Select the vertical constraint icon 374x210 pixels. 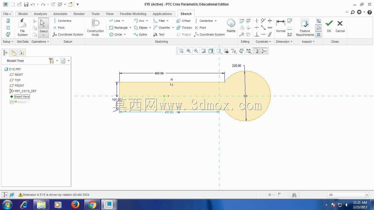coord(257,21)
